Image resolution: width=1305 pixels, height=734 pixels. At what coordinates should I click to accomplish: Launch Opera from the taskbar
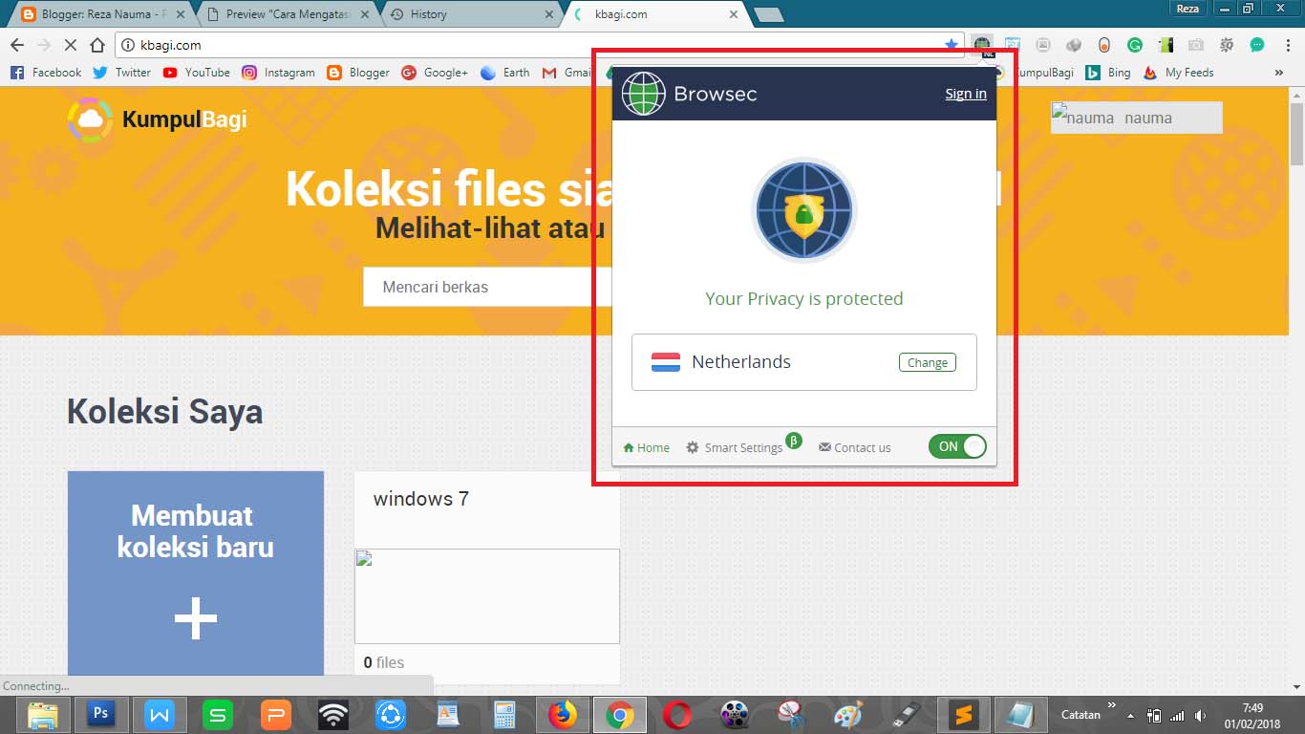(x=677, y=715)
